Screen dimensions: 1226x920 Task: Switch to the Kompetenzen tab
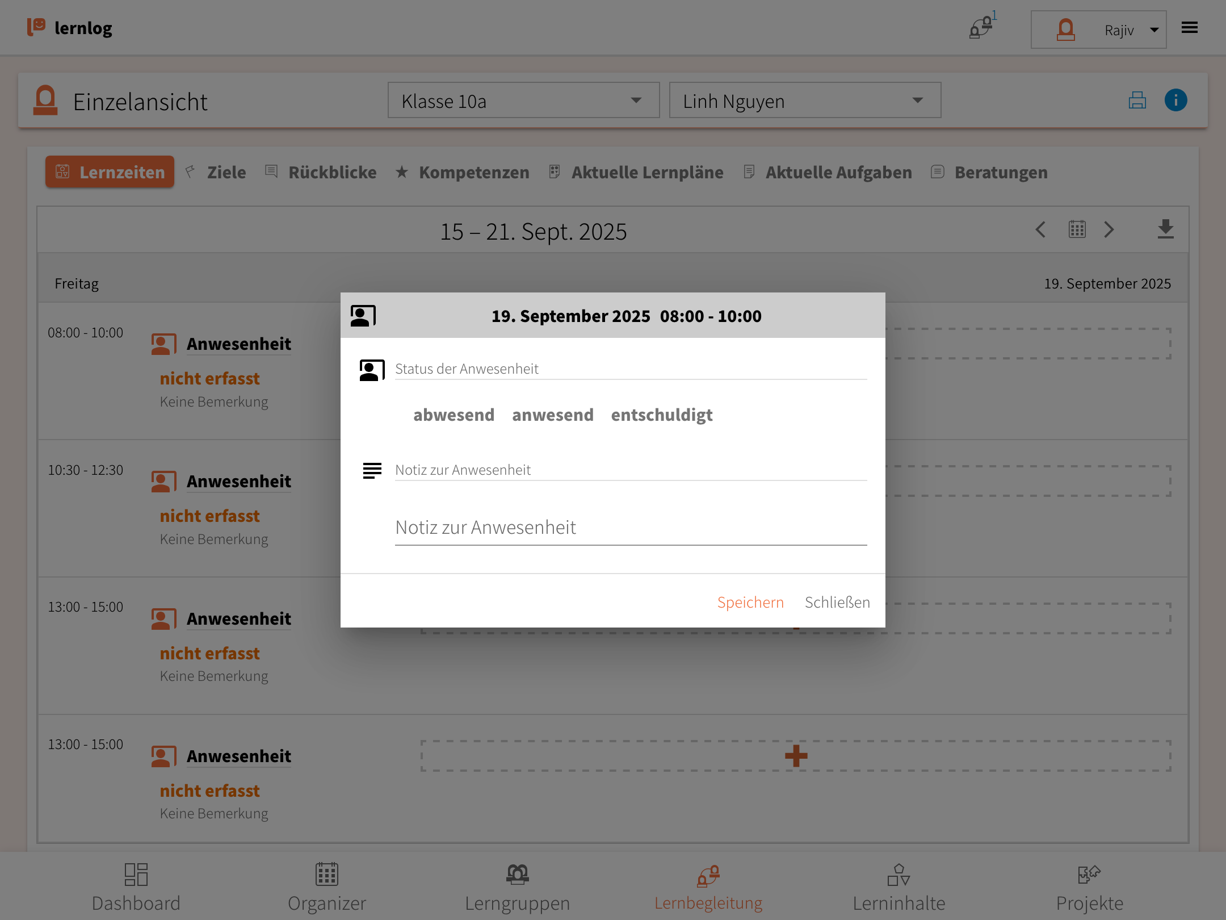coord(473,173)
